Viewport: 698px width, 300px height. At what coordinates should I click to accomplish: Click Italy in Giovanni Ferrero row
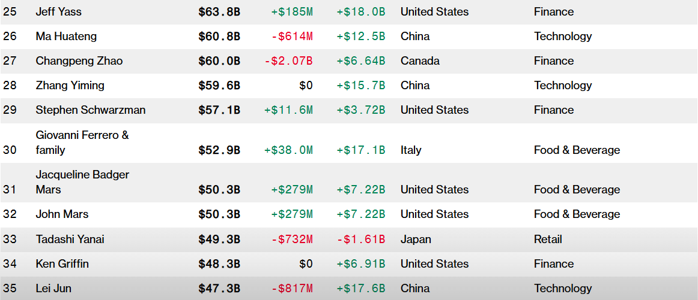coord(411,150)
